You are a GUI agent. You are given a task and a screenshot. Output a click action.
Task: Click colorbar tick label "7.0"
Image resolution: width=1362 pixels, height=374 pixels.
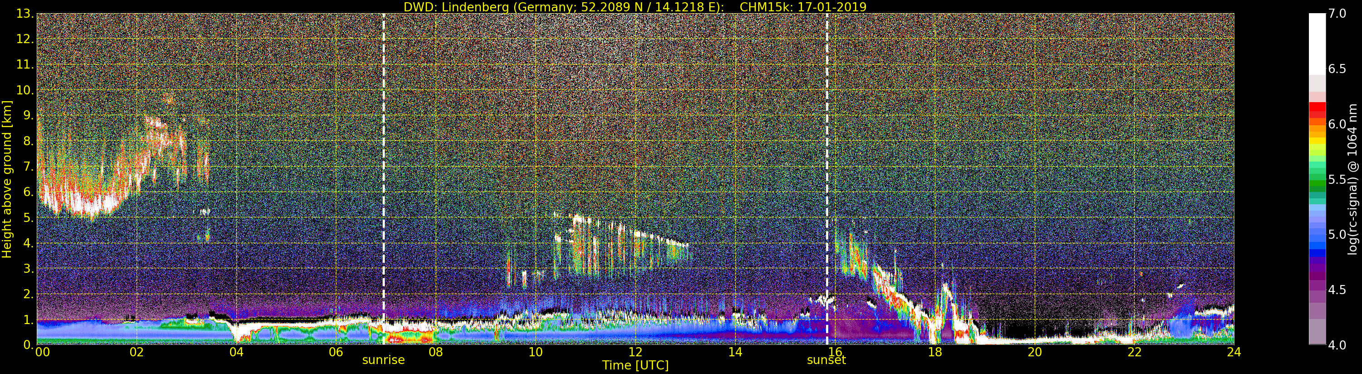click(1337, 14)
